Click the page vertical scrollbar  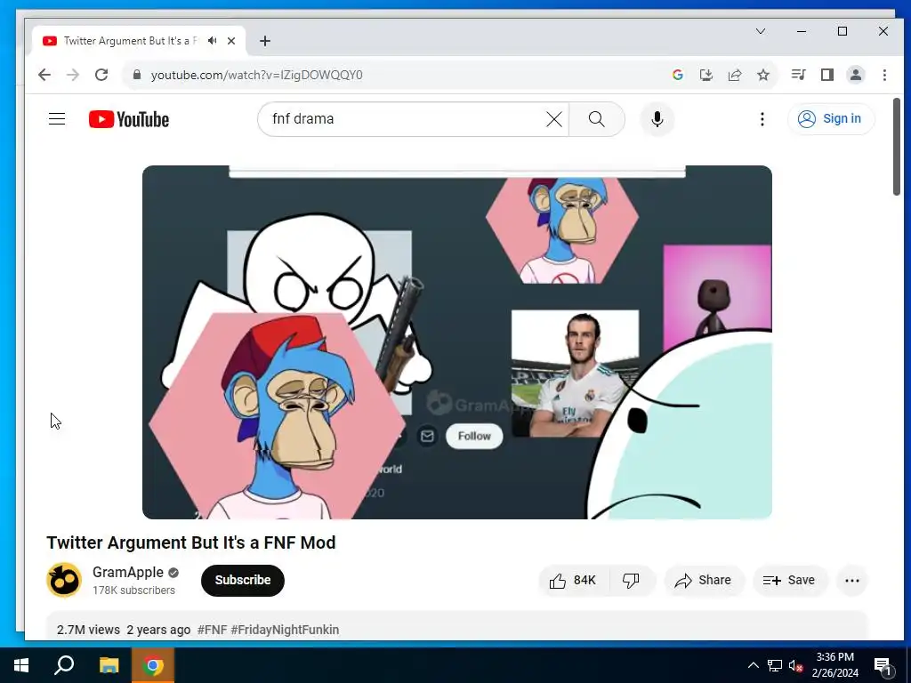(x=897, y=147)
